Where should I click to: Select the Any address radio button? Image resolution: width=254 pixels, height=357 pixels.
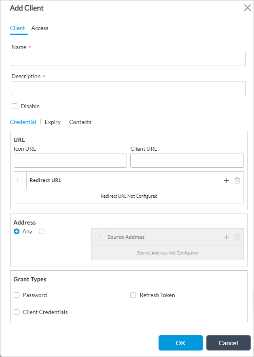tap(17, 231)
